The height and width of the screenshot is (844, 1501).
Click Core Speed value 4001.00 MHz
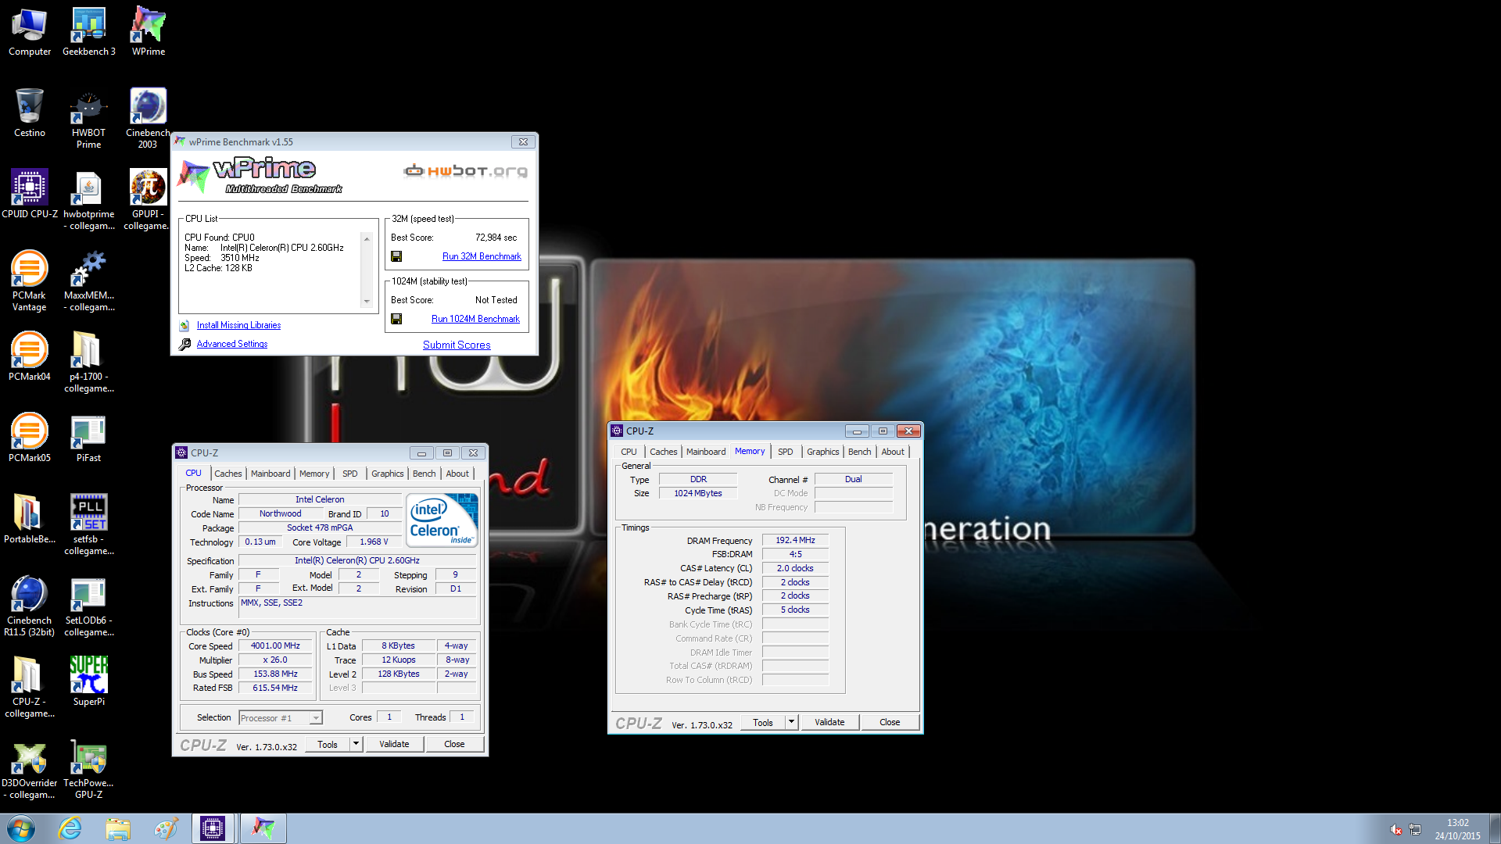coord(275,646)
